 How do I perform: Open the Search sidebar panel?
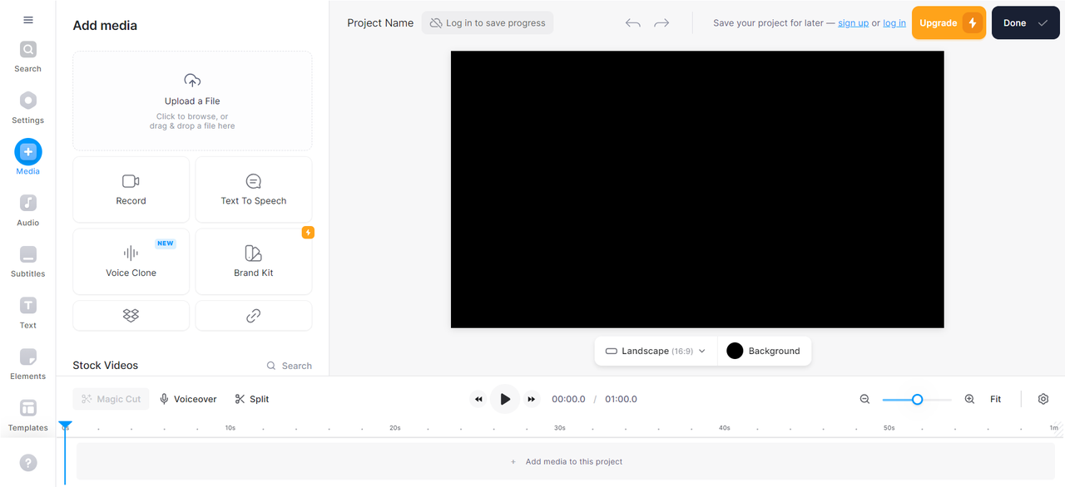[28, 57]
